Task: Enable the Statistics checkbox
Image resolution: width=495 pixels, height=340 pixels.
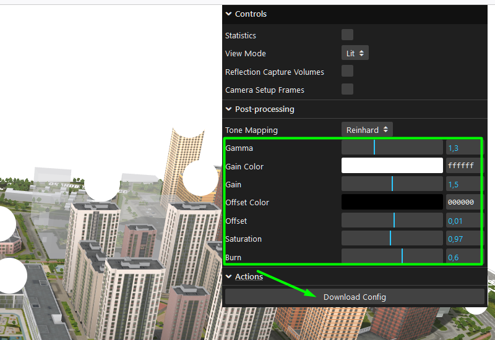Action: [x=347, y=35]
